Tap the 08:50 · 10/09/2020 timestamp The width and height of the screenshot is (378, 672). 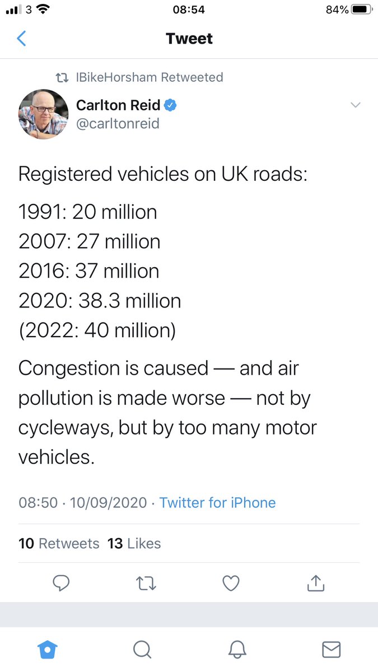tap(83, 502)
